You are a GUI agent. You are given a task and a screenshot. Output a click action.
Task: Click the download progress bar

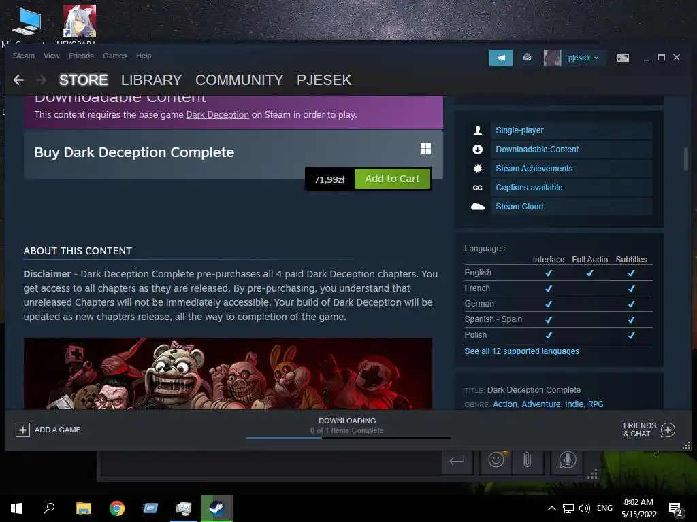pyautogui.click(x=348, y=438)
